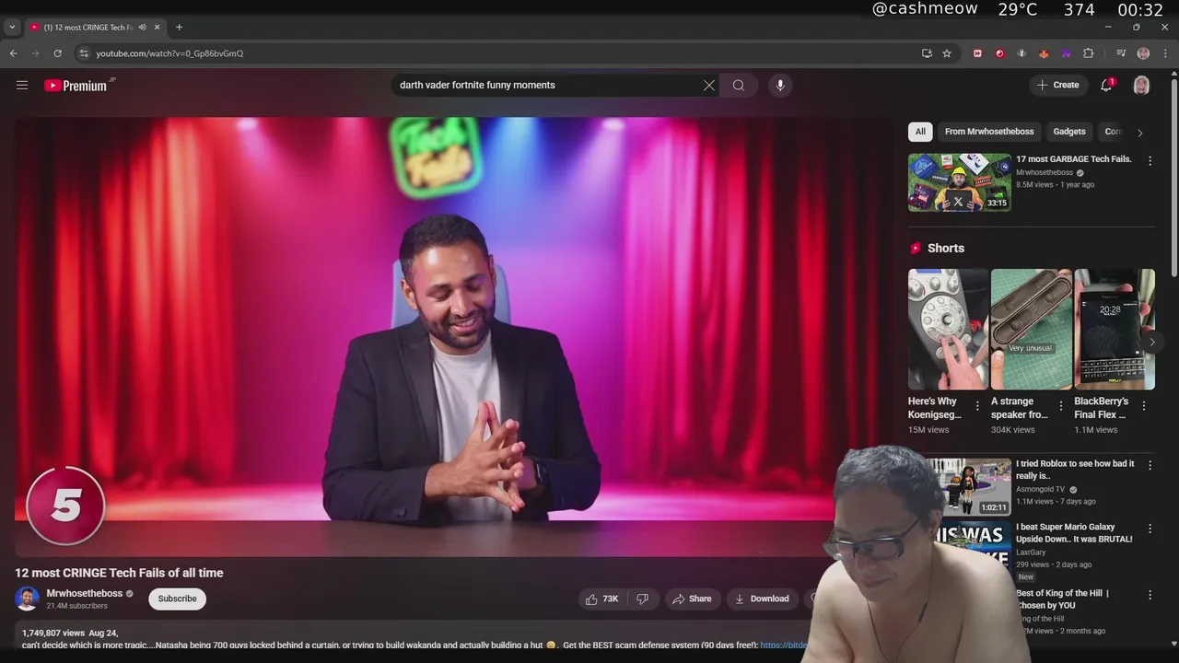This screenshot has height=663, width=1179.
Task: Open Asmongold TV channel name
Action: pos(1040,489)
